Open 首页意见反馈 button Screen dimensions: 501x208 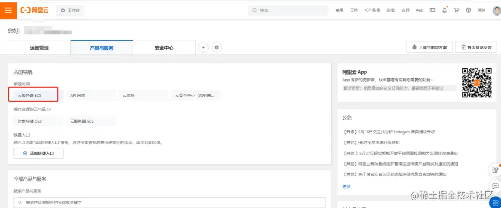click(x=476, y=48)
